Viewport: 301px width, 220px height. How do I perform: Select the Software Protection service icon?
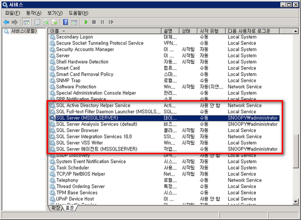point(52,86)
